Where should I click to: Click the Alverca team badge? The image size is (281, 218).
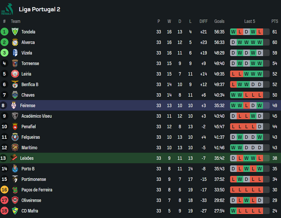point(15,42)
